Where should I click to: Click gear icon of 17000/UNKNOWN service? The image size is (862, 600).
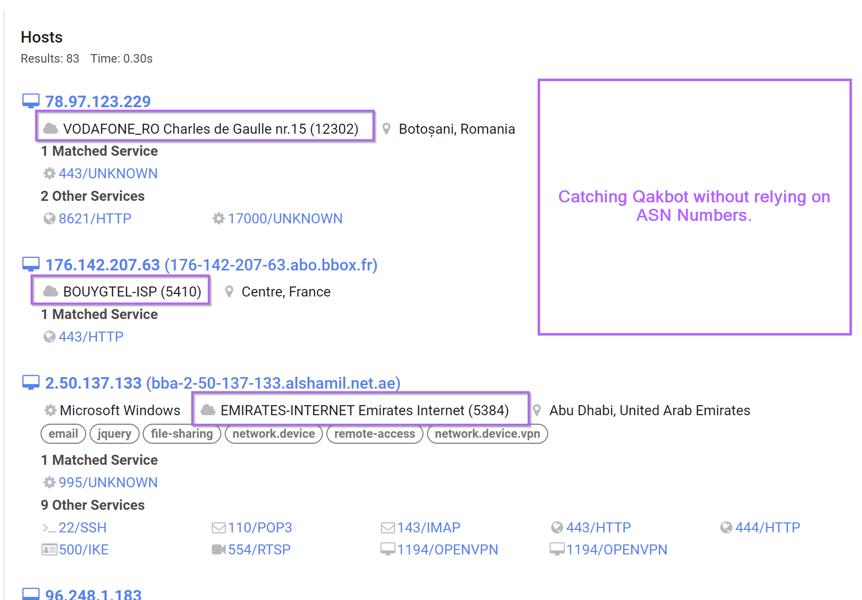tap(218, 218)
